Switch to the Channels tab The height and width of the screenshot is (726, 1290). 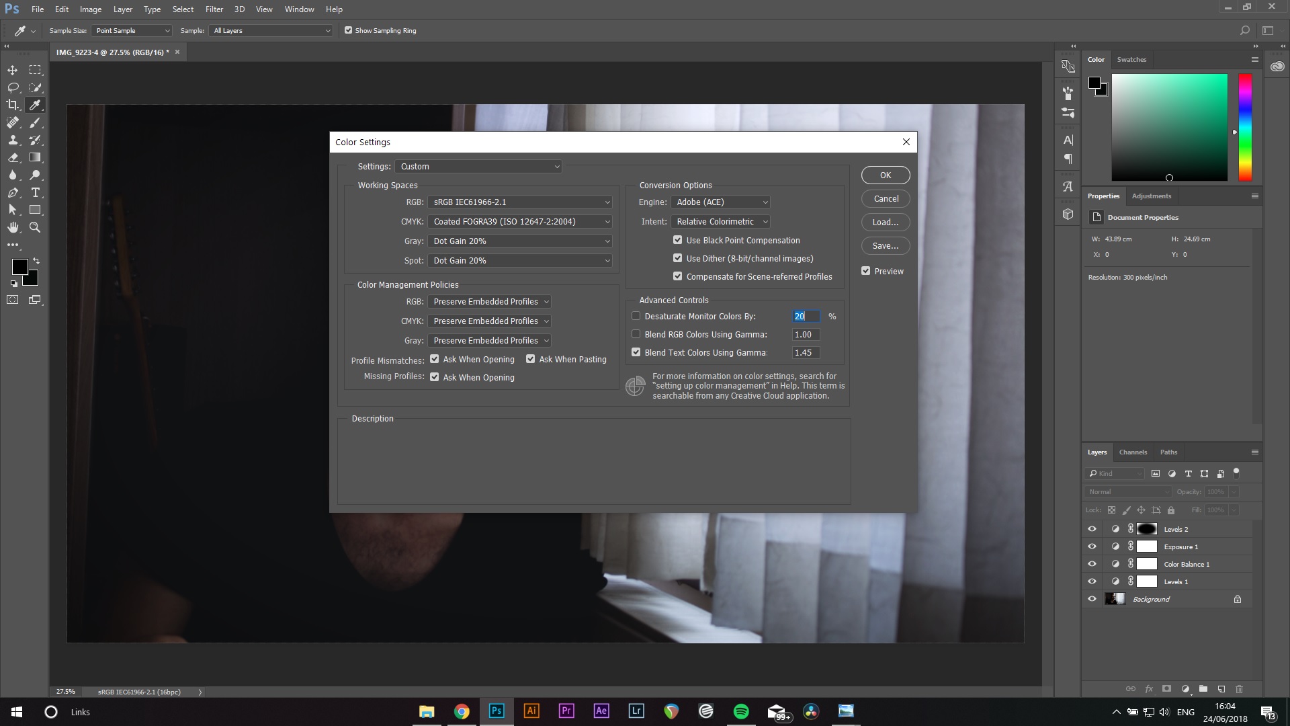click(1134, 452)
